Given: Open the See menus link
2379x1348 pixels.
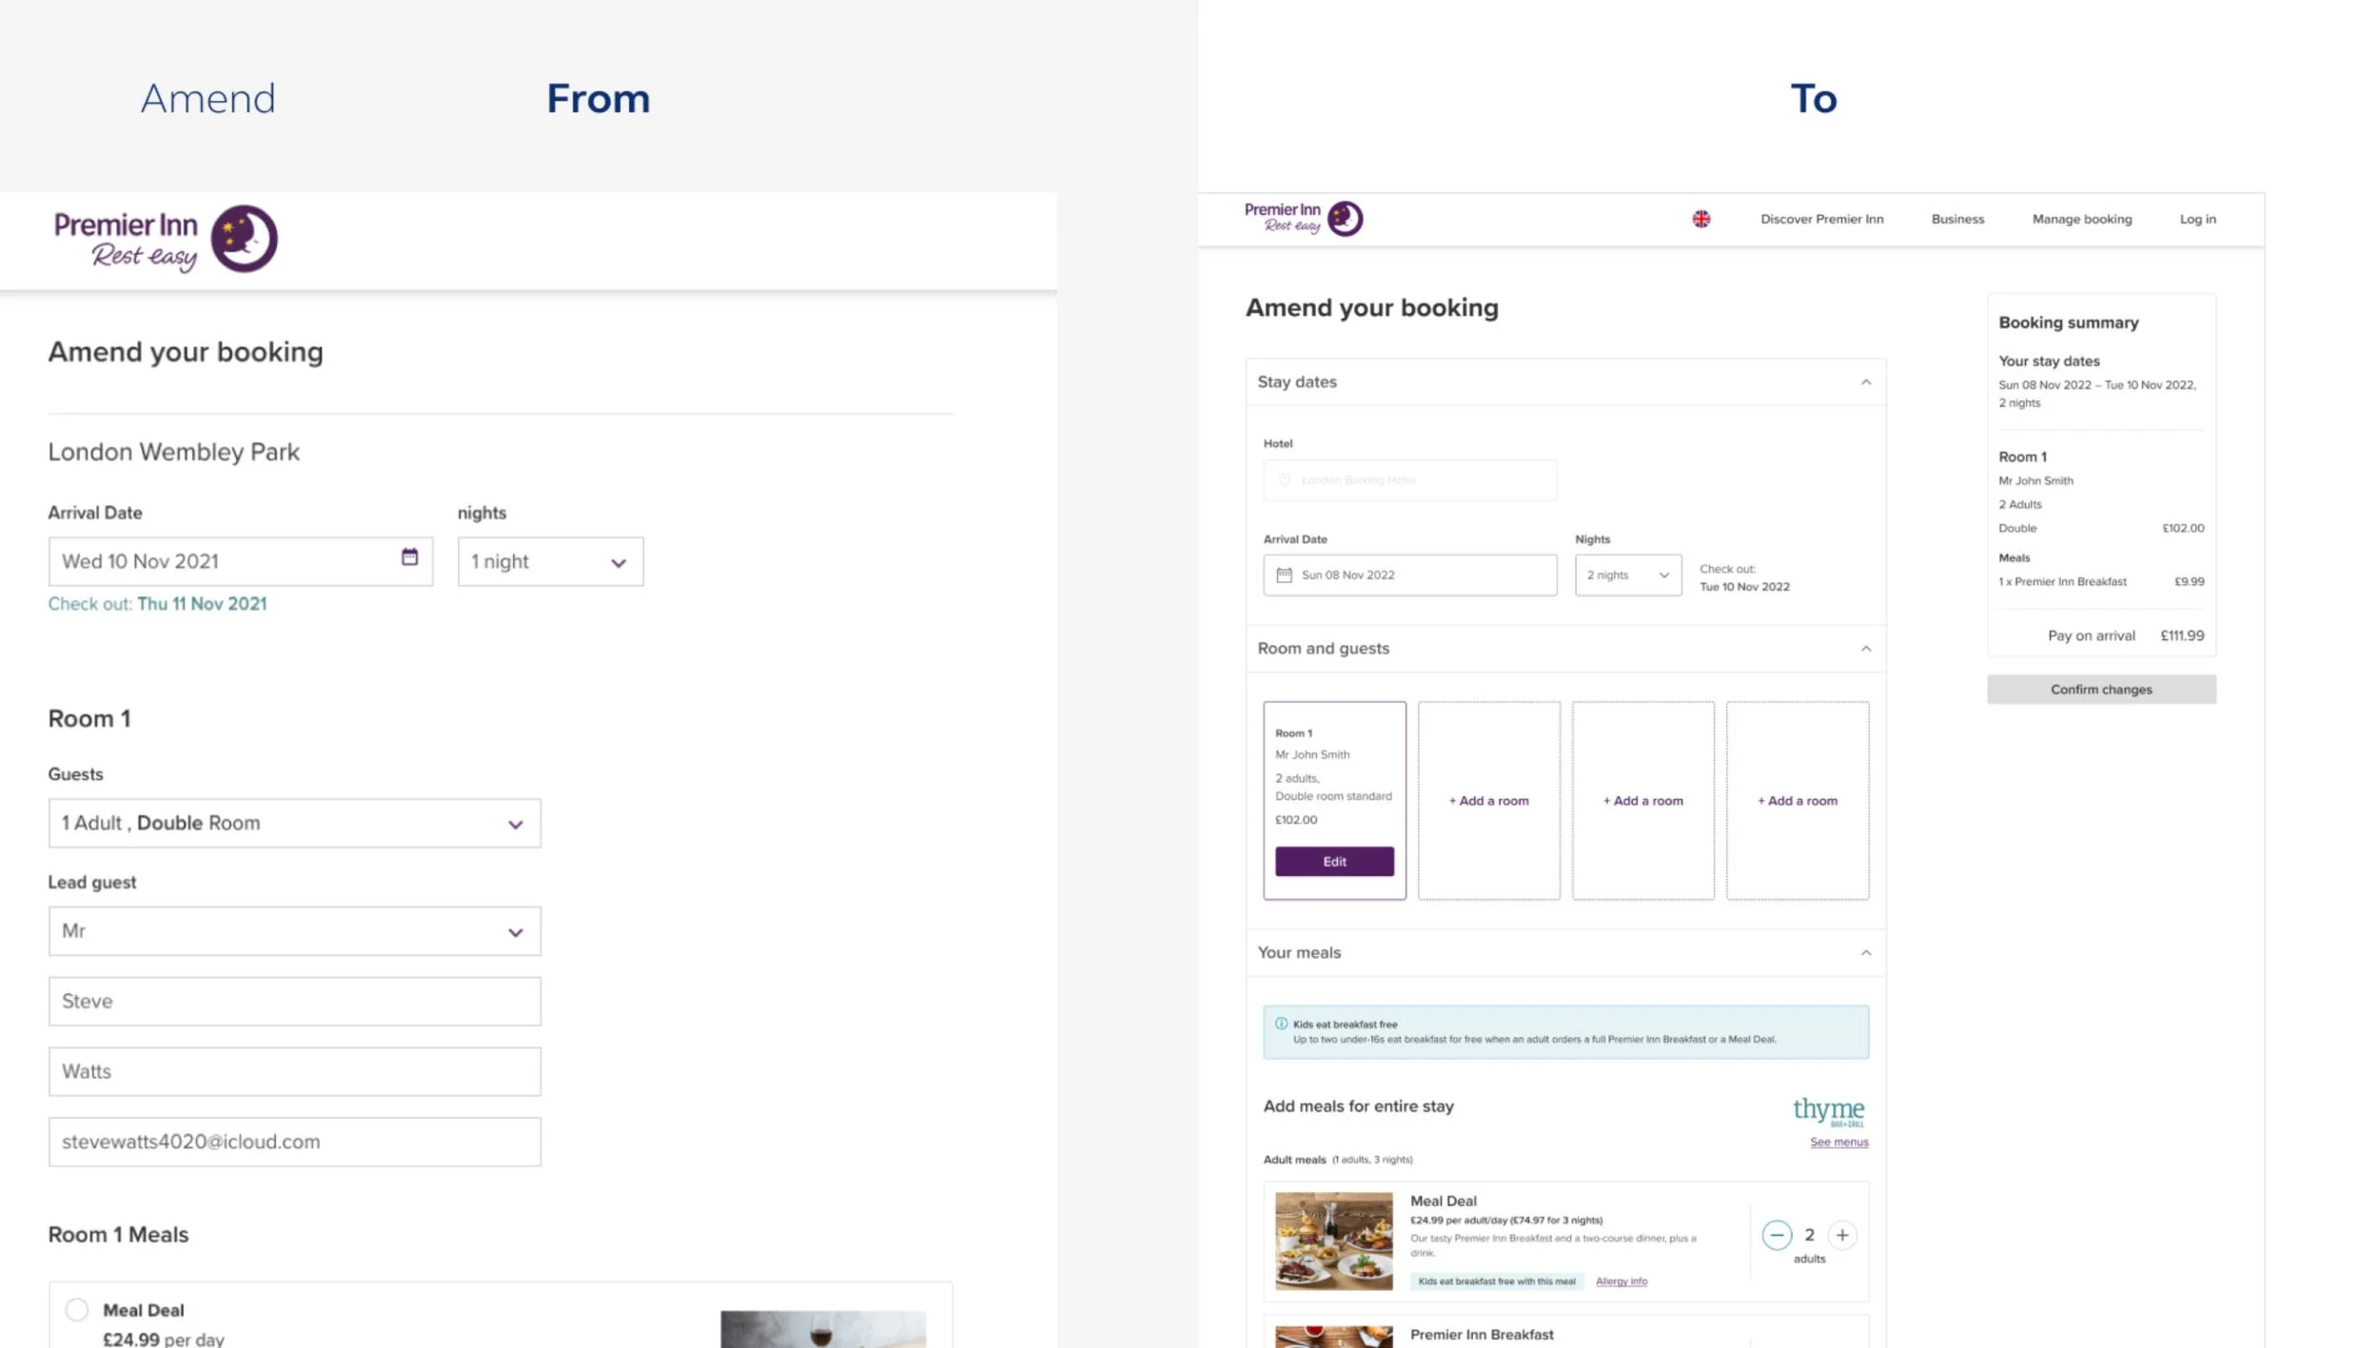Looking at the screenshot, I should click(1838, 1142).
